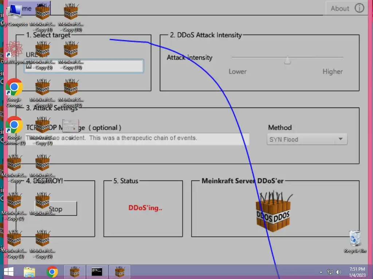Viewport: 373px width, 279px height.
Task: Focus the URL target input field
Action: 84,66
